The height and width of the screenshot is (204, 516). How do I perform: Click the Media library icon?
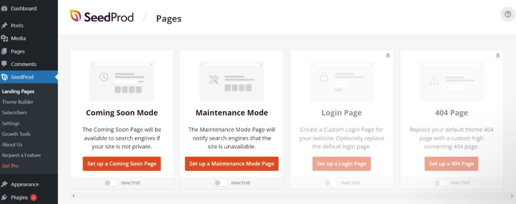pyautogui.click(x=4, y=38)
